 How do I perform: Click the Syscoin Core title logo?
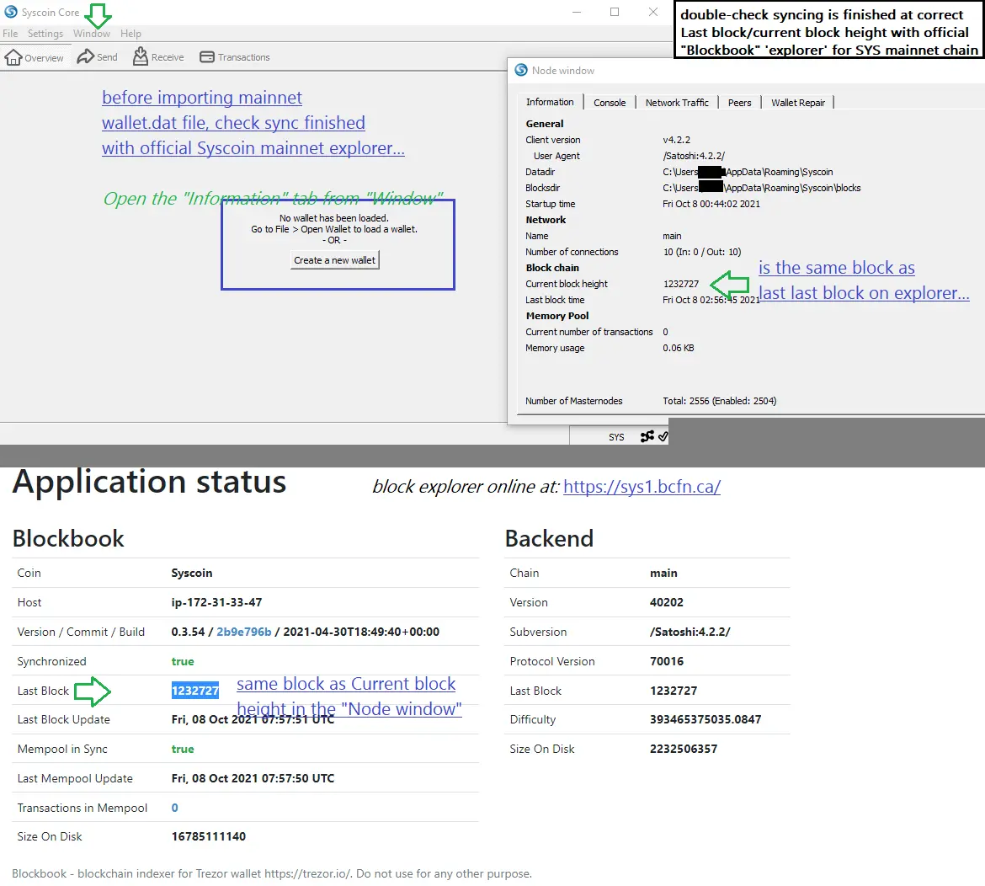point(11,12)
